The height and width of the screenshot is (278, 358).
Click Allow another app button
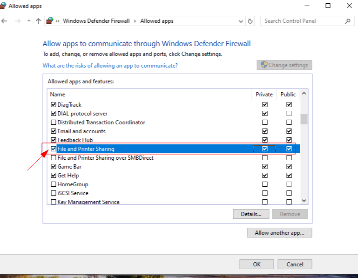point(279,233)
